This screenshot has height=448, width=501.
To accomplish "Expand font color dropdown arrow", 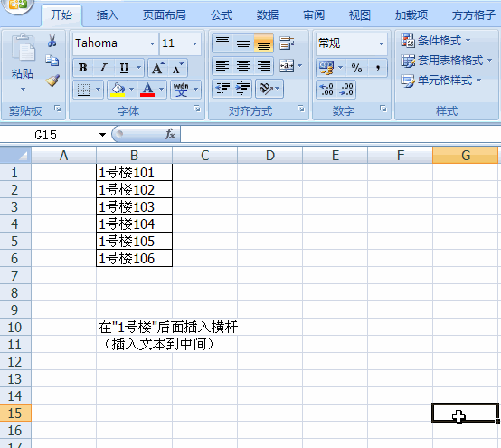I will (161, 90).
